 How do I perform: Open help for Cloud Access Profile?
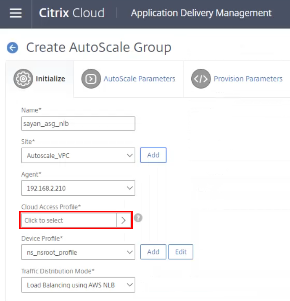coord(138,218)
